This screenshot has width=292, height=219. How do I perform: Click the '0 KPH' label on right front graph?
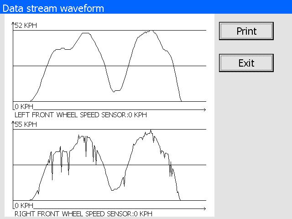(x=24, y=206)
